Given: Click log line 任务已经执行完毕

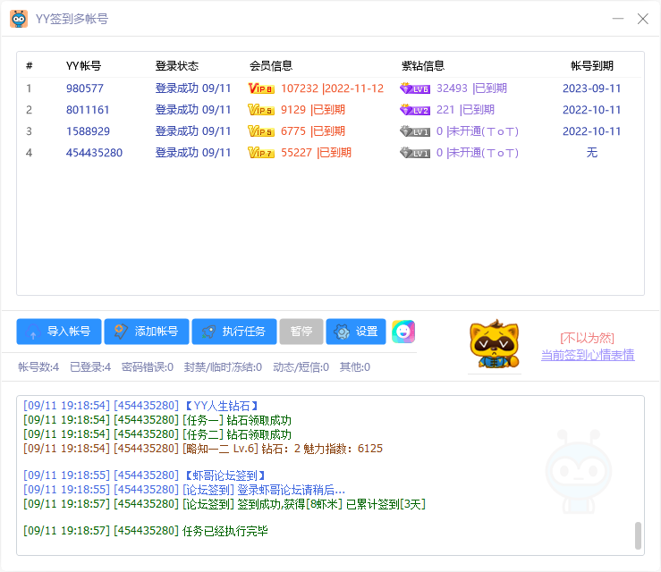Looking at the screenshot, I should 146,531.
